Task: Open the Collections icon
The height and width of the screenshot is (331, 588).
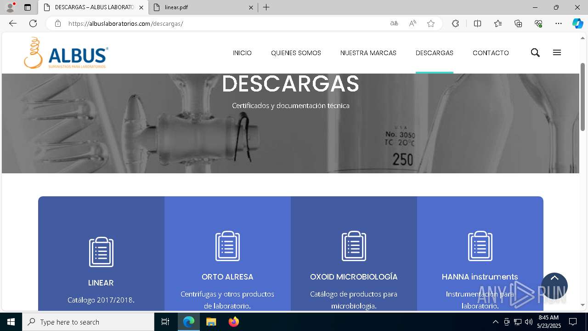Action: click(x=518, y=23)
